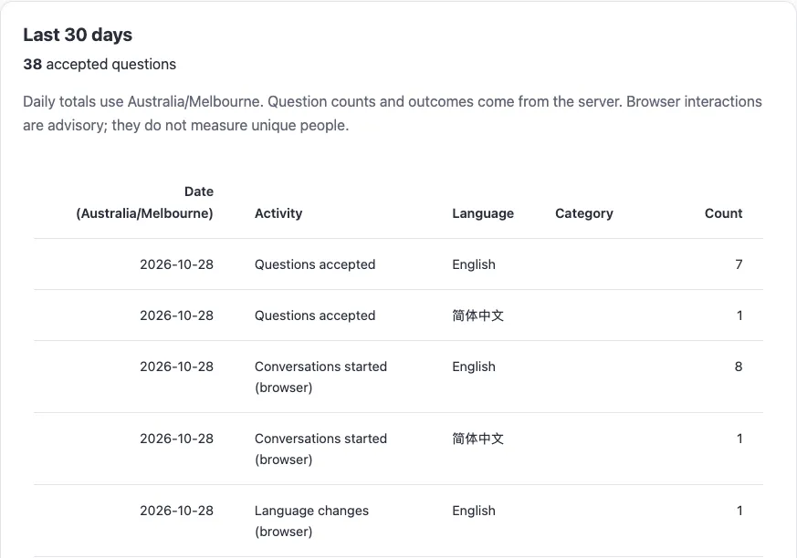Click 'Questions accepted' in the 简体中文 row

click(315, 315)
